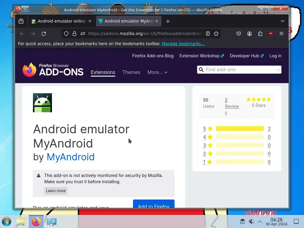Go to Themes section

(x=131, y=72)
